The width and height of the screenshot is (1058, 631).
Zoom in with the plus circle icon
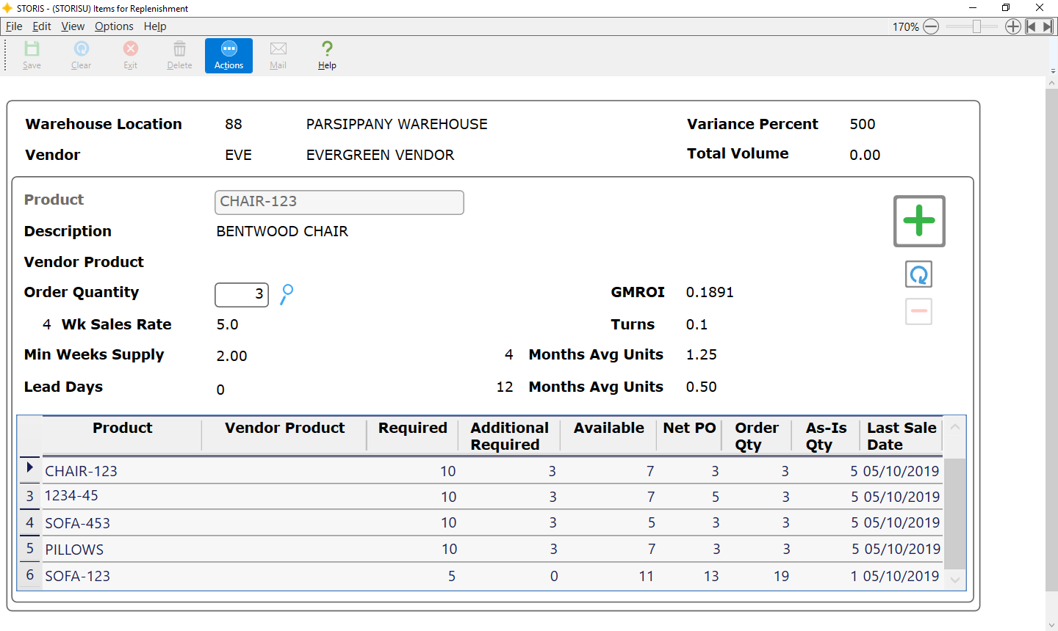1013,26
